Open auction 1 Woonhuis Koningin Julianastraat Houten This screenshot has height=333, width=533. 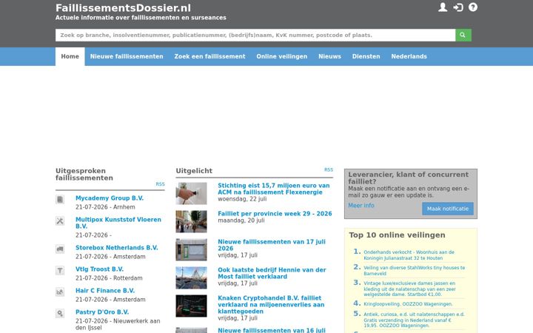[409, 255]
